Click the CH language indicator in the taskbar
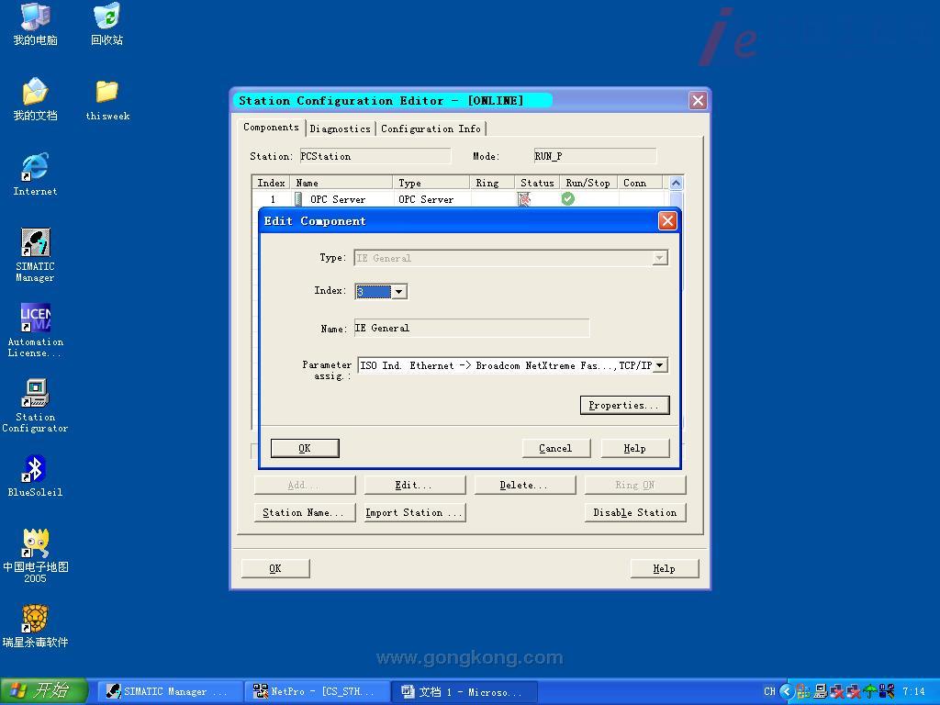Viewport: 940px width, 705px height. point(770,691)
